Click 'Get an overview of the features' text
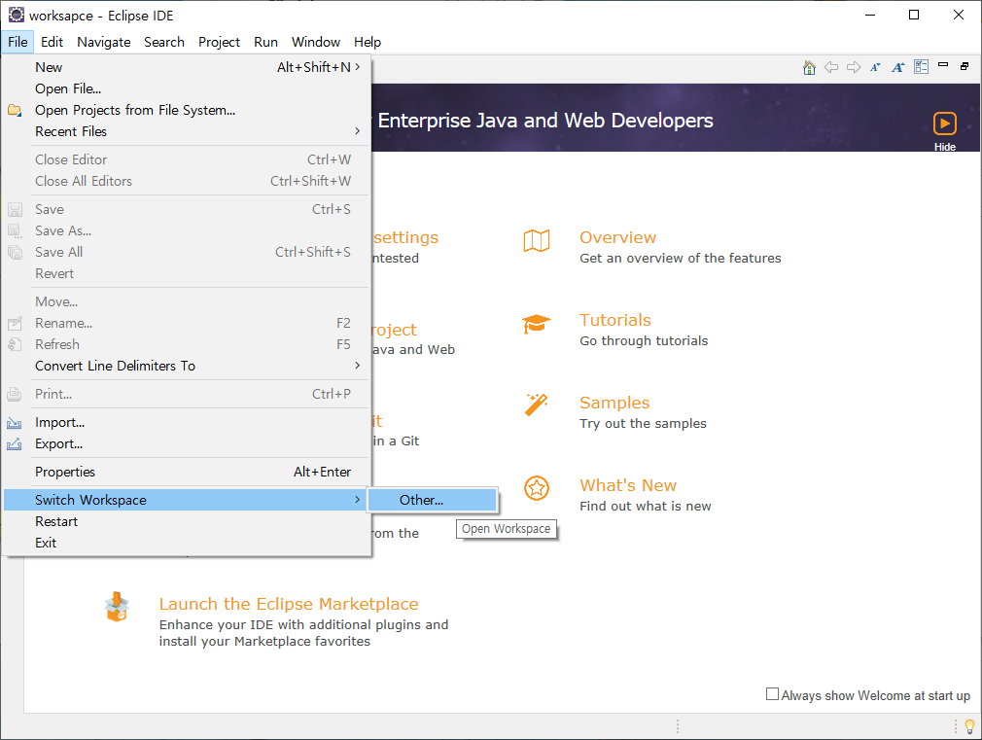Viewport: 982px width, 740px height. point(681,258)
